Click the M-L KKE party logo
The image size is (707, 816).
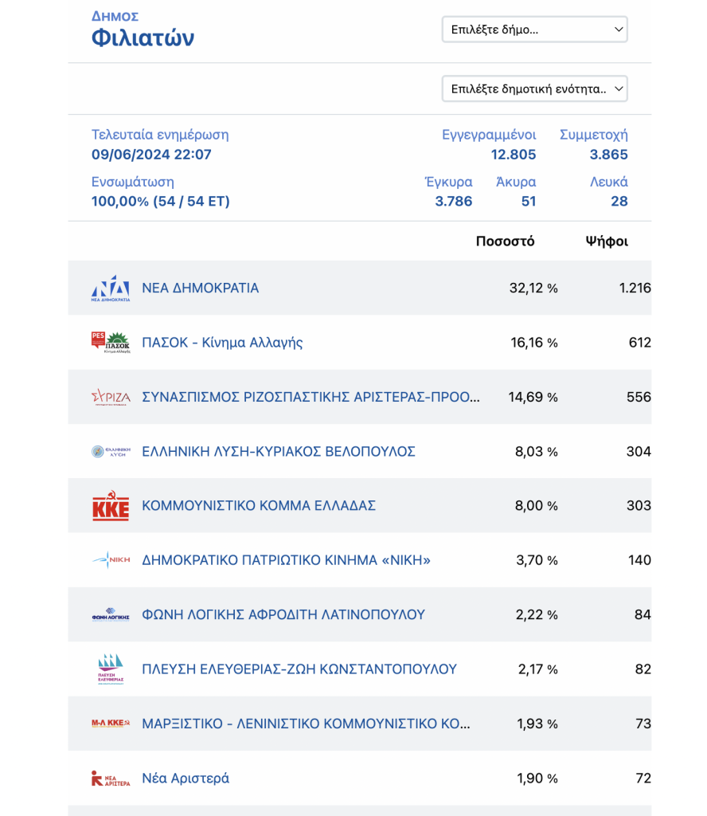click(111, 724)
